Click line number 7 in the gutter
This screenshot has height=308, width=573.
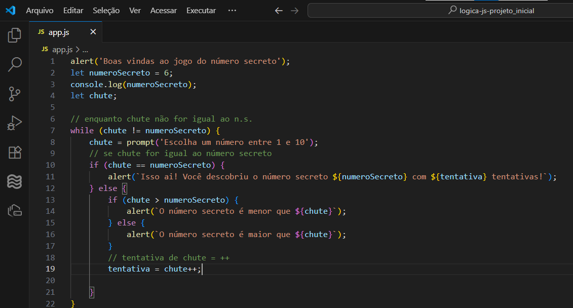(53, 130)
